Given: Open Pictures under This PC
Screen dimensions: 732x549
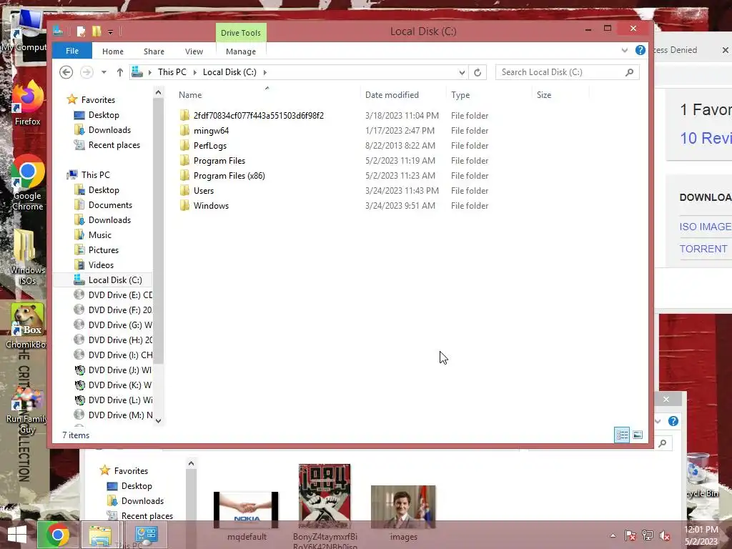Looking at the screenshot, I should (x=103, y=249).
